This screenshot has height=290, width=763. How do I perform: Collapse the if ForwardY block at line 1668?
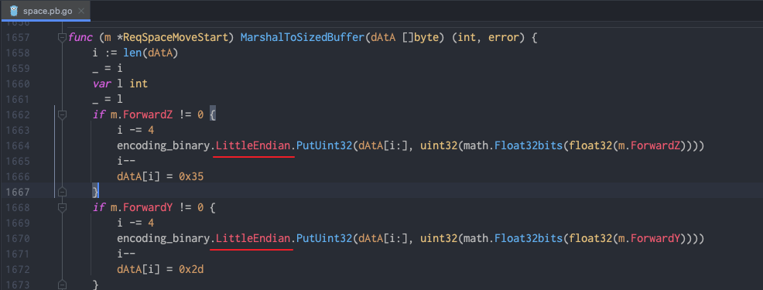62,208
